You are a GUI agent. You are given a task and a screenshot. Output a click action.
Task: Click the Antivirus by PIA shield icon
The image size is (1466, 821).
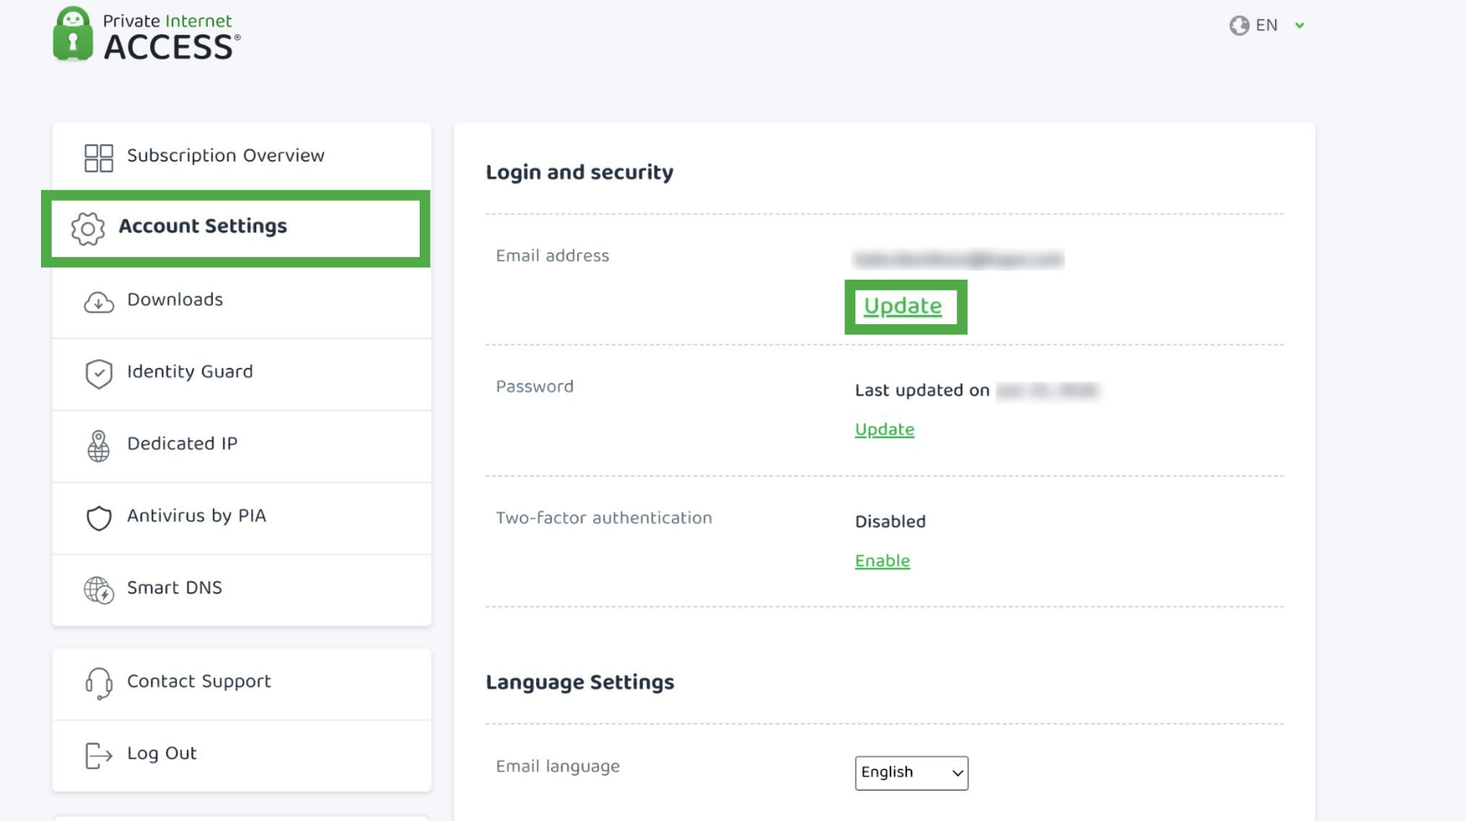(x=99, y=518)
